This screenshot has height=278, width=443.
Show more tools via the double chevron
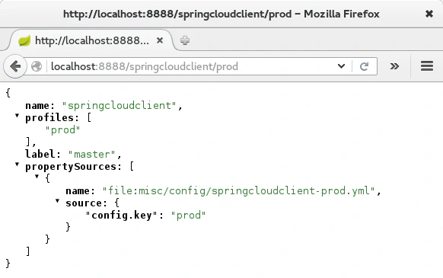click(x=394, y=66)
